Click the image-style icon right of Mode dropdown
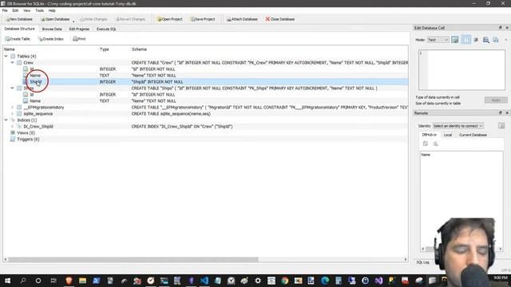 point(455,40)
